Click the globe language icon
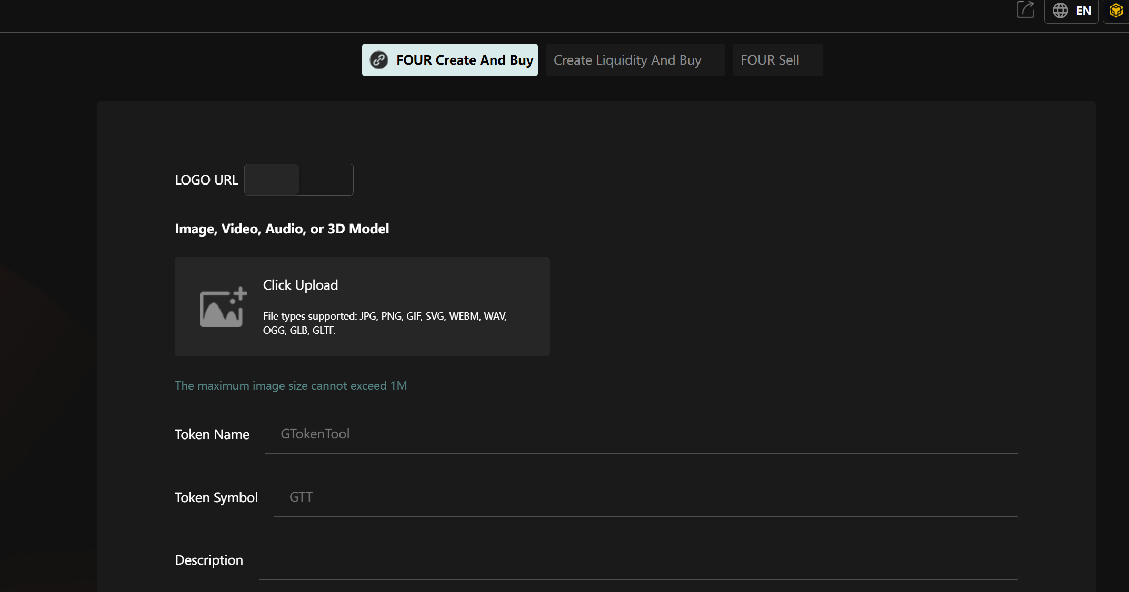The height and width of the screenshot is (592, 1129). coord(1060,11)
